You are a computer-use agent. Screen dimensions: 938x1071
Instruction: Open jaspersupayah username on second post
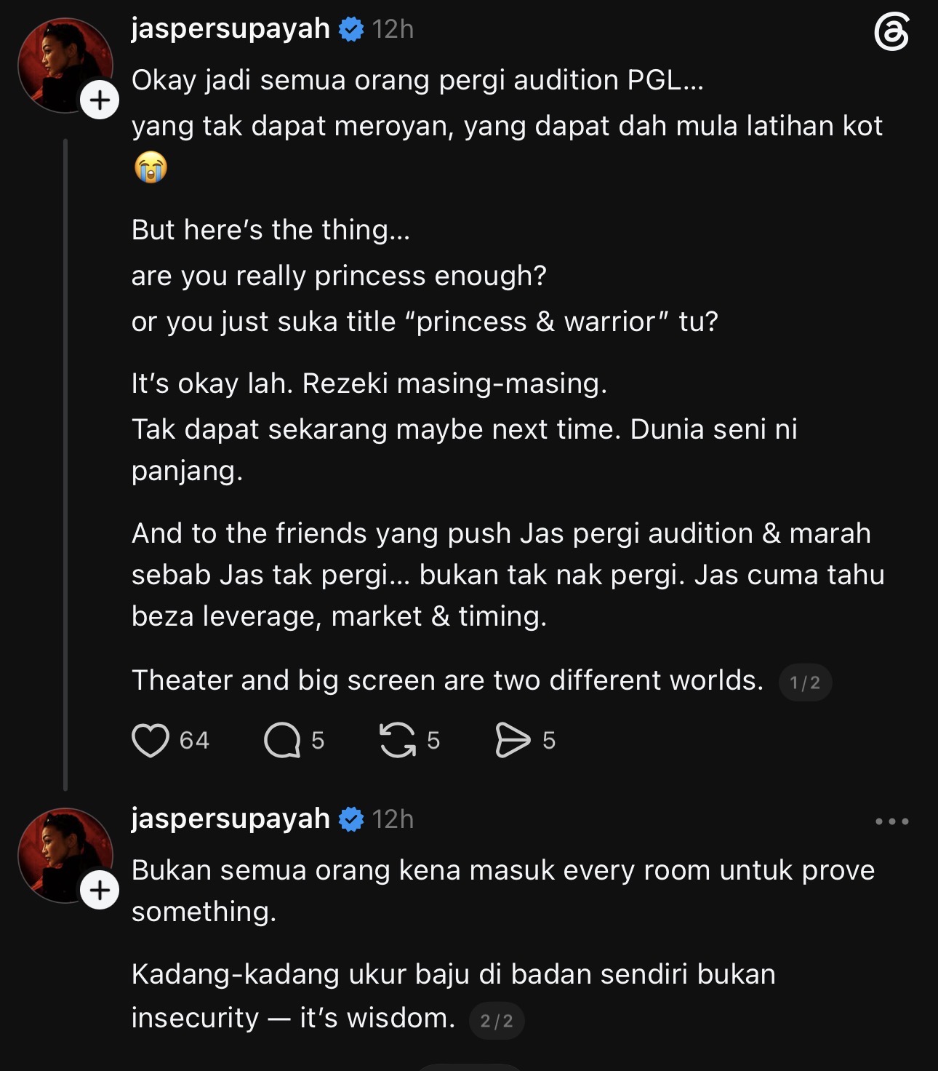(x=231, y=819)
